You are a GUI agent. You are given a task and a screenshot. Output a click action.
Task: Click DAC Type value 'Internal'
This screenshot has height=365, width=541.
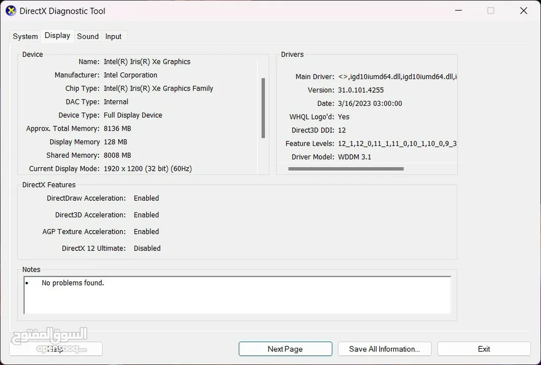click(x=116, y=102)
